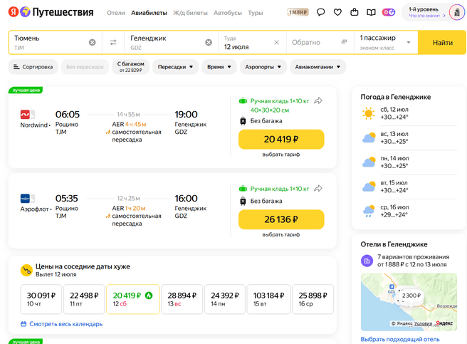This screenshot has width=467, height=344.
Task: Switch to the Отели tab
Action: (x=116, y=13)
